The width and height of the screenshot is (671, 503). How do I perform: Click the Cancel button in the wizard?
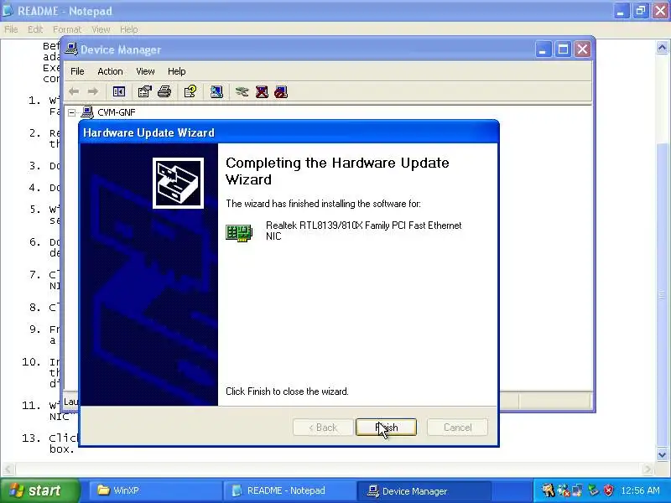(x=457, y=428)
